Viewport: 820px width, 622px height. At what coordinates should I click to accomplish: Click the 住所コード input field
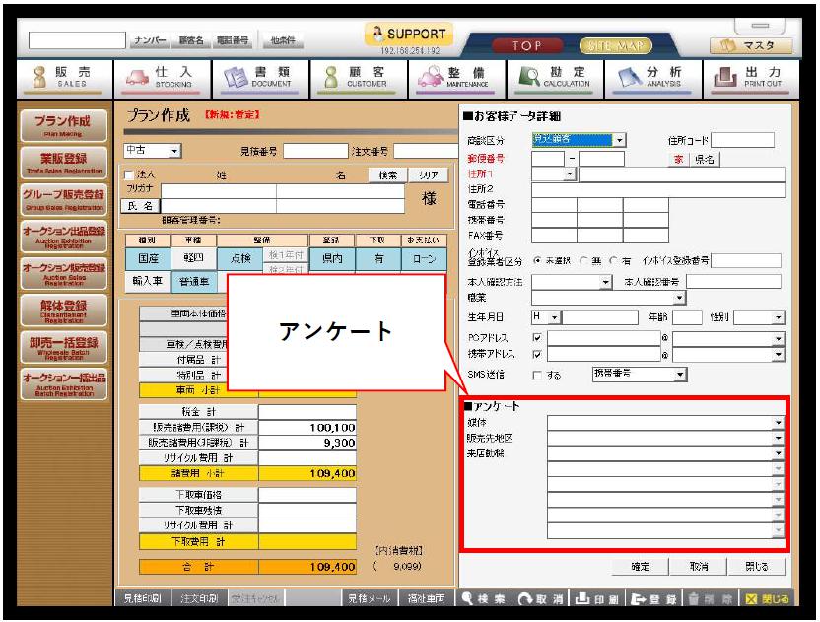(742, 140)
